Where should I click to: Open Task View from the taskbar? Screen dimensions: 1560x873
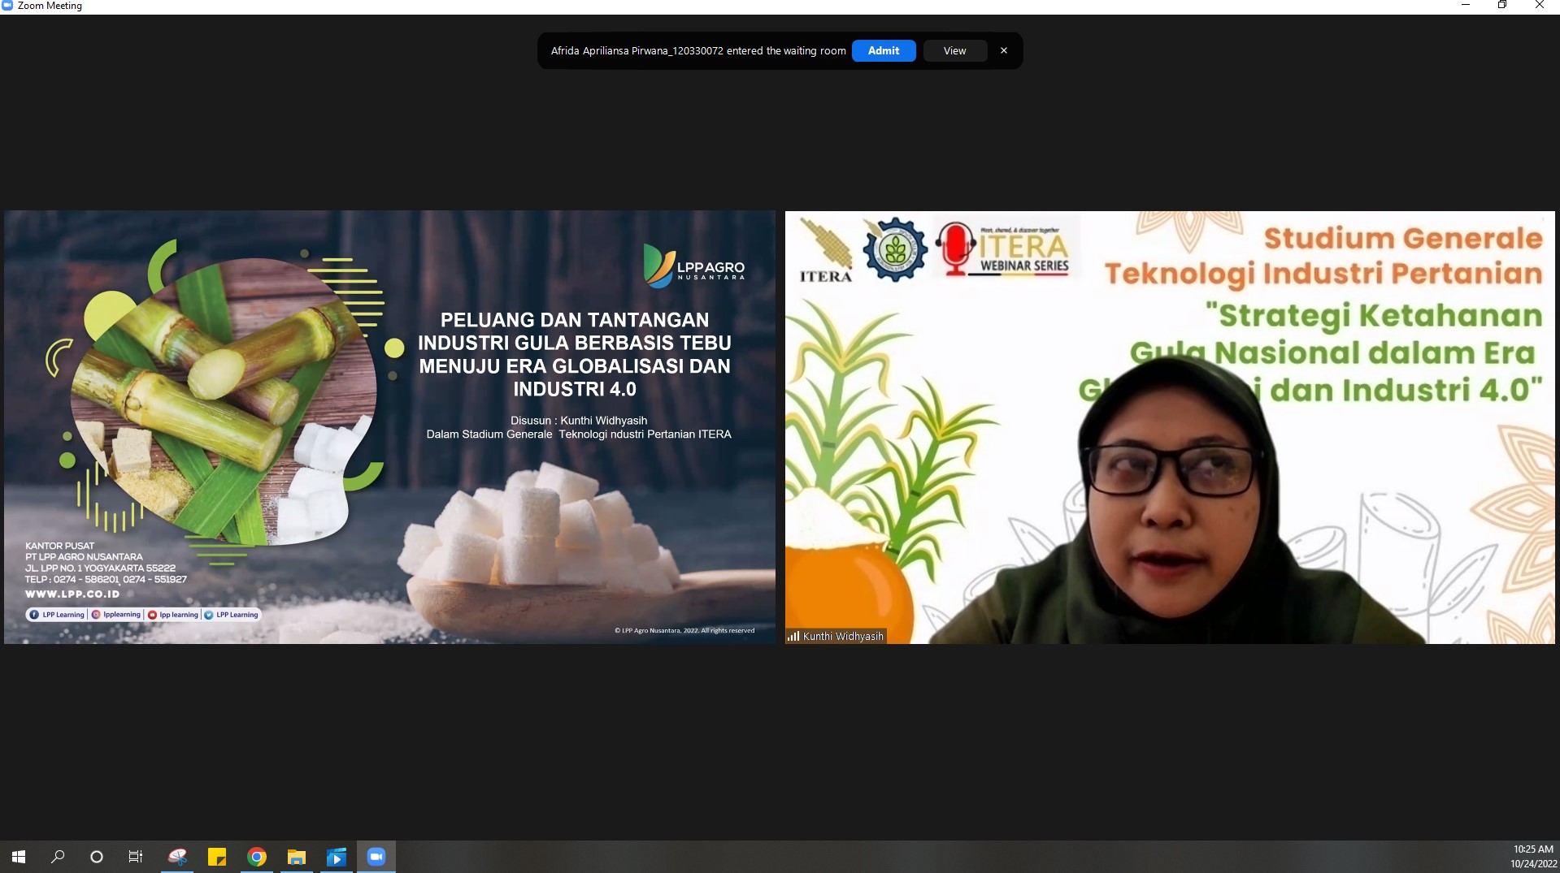135,857
